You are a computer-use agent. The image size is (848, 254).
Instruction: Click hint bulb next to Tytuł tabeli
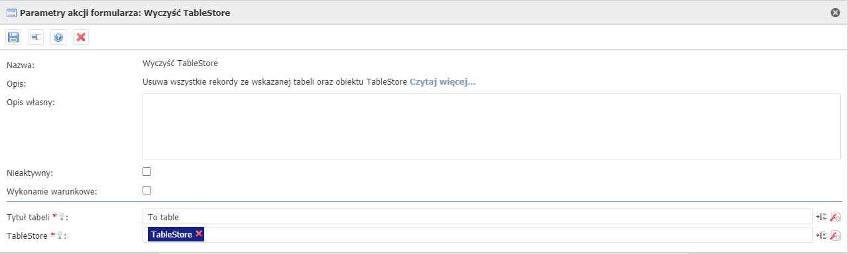62,216
